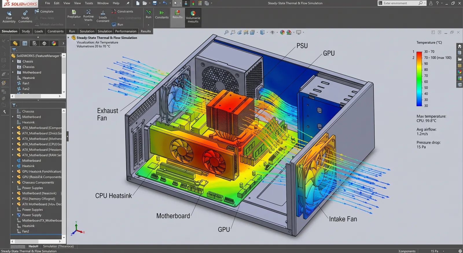Open dropdown arrow beside Save icon

tap(160, 3)
